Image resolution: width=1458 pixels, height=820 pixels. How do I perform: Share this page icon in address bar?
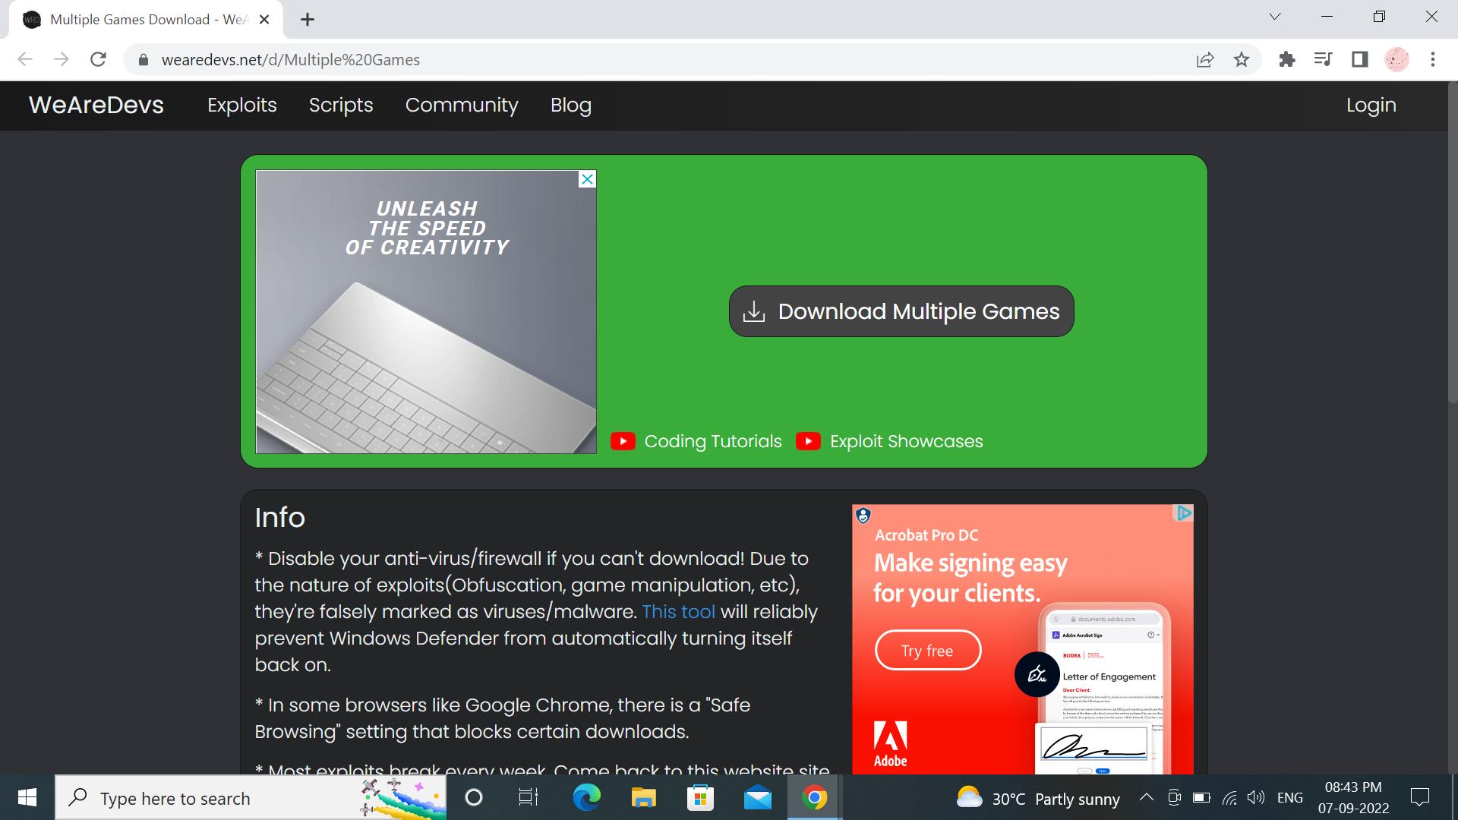tap(1205, 59)
